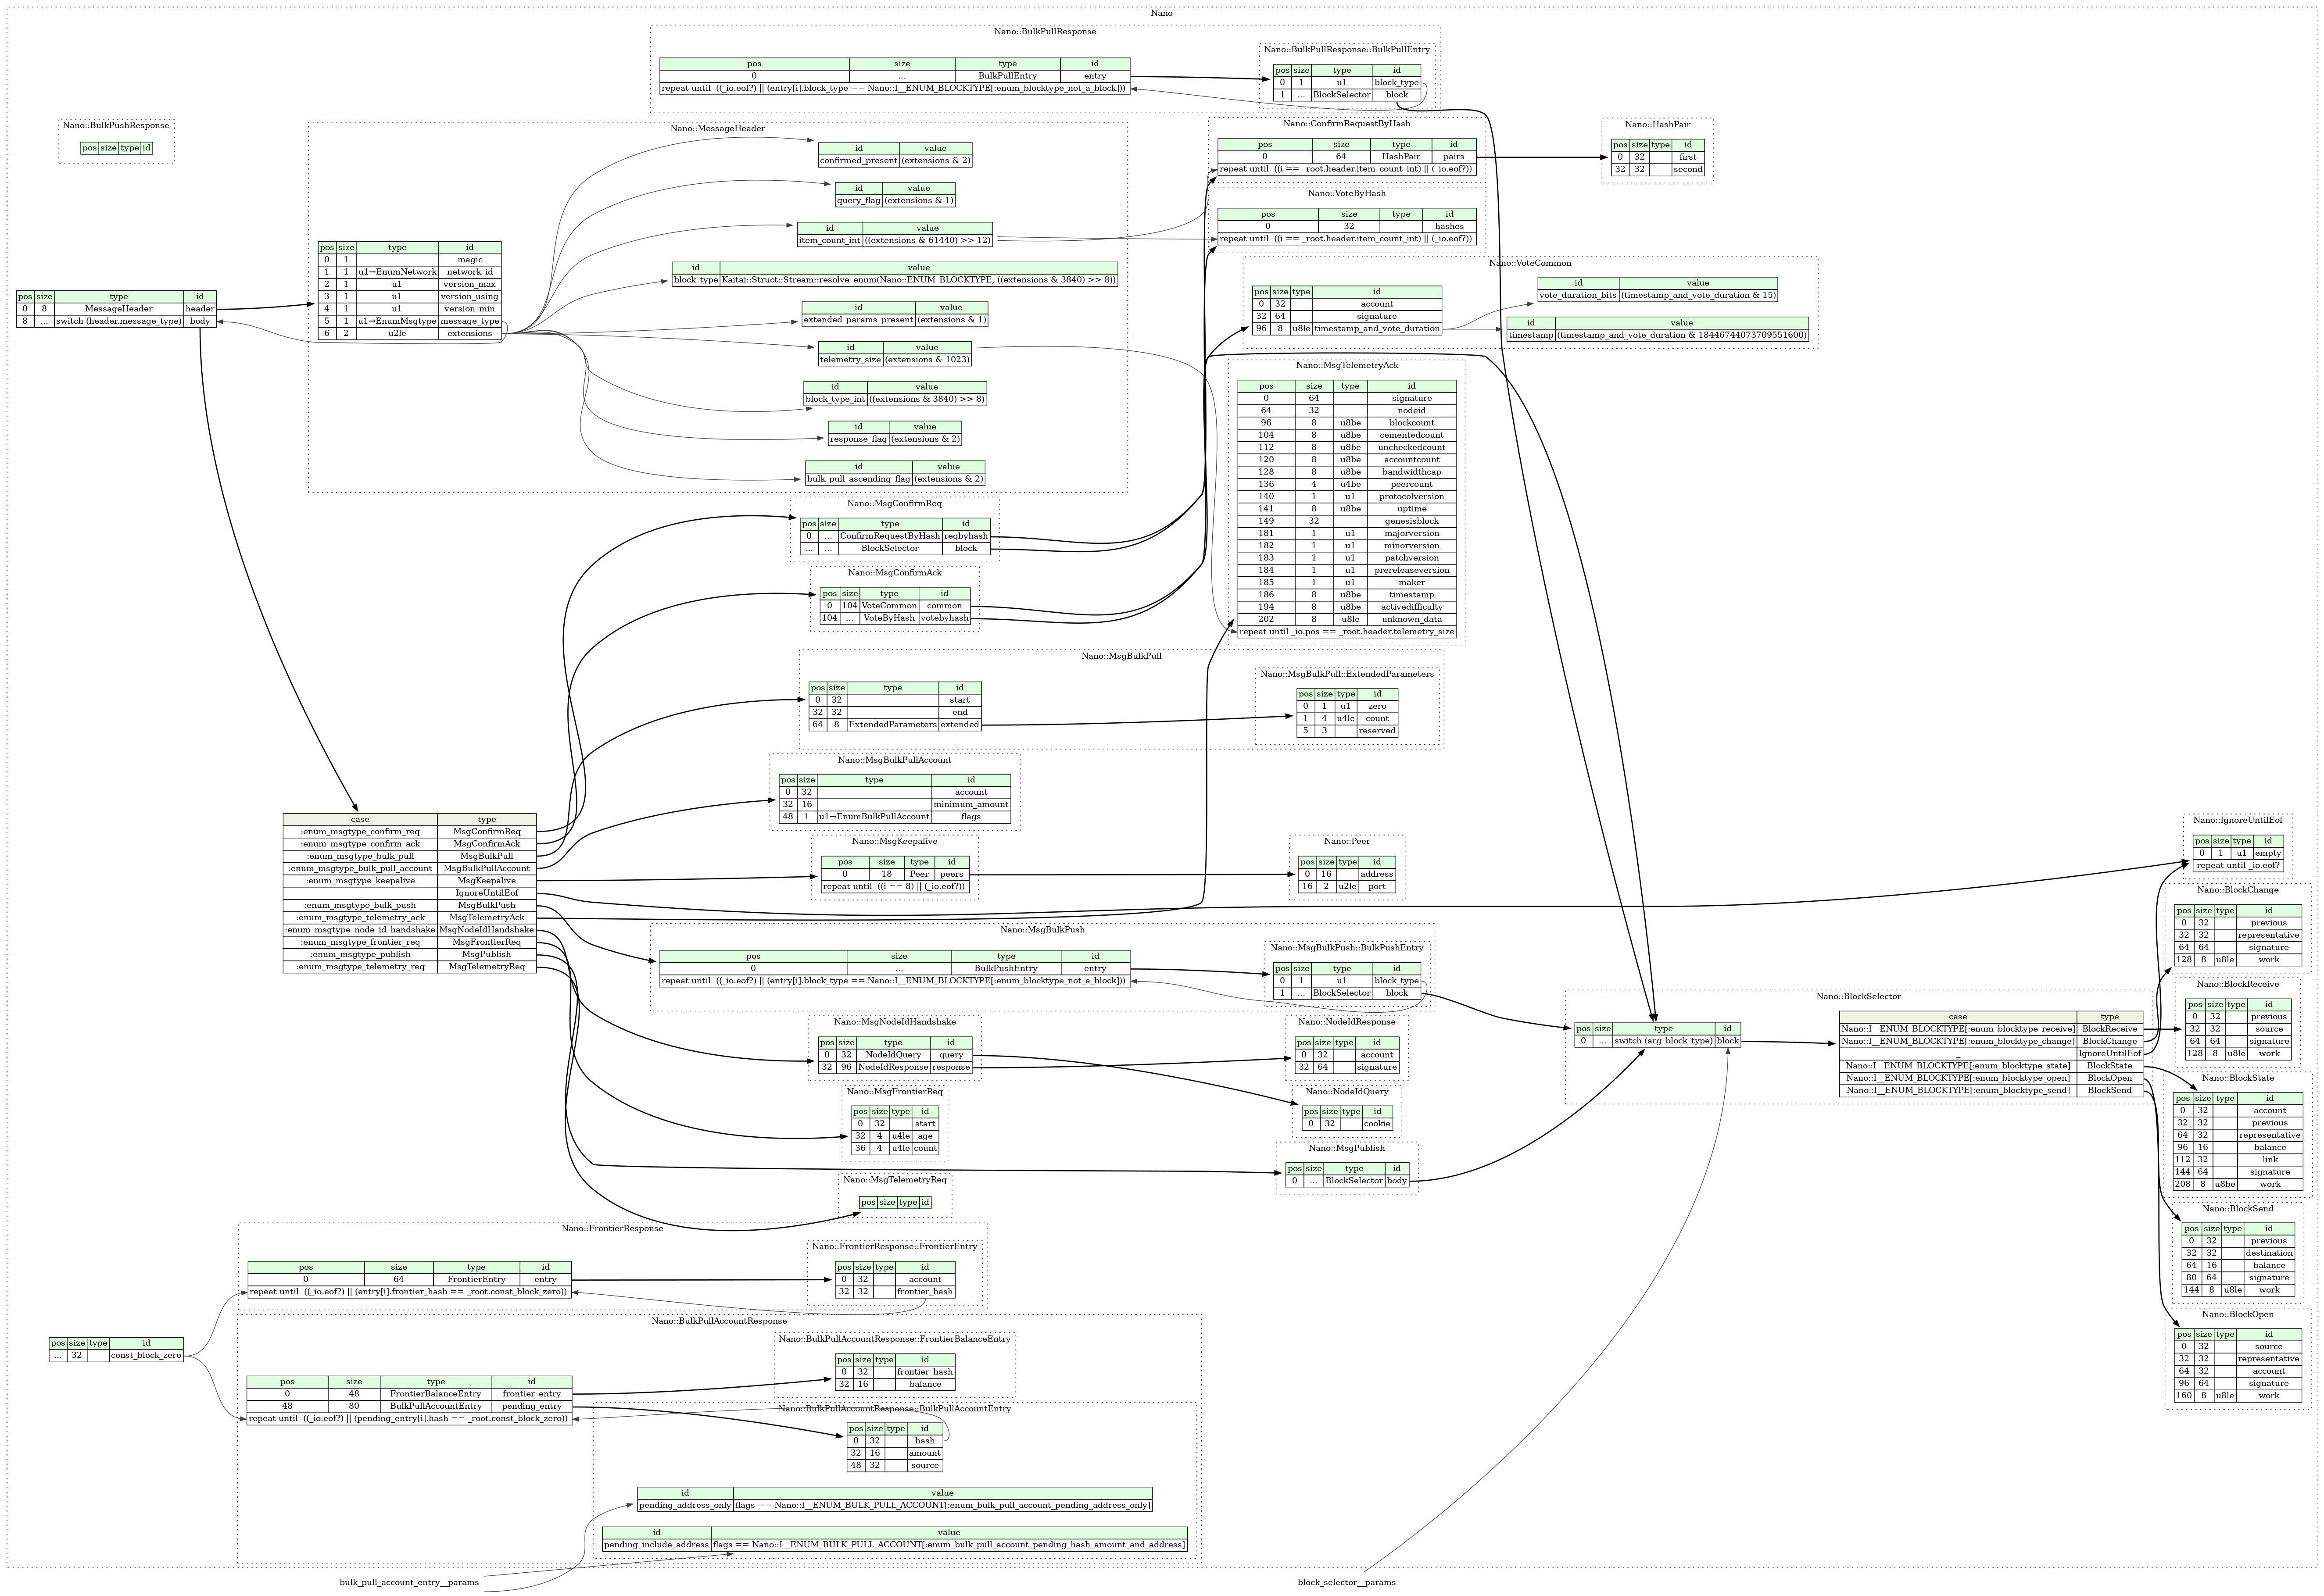
Task: Click the Nano::BlockChange cluster title
Action: tap(2238, 889)
